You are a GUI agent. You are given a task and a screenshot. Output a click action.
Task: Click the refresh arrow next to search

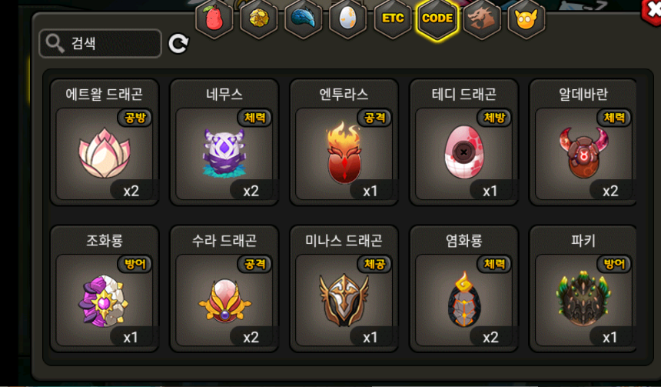178,43
